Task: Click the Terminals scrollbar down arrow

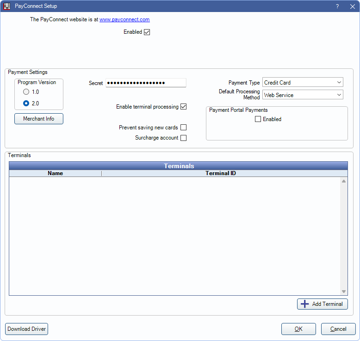Action: click(344, 292)
